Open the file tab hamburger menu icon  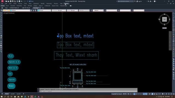2,8
